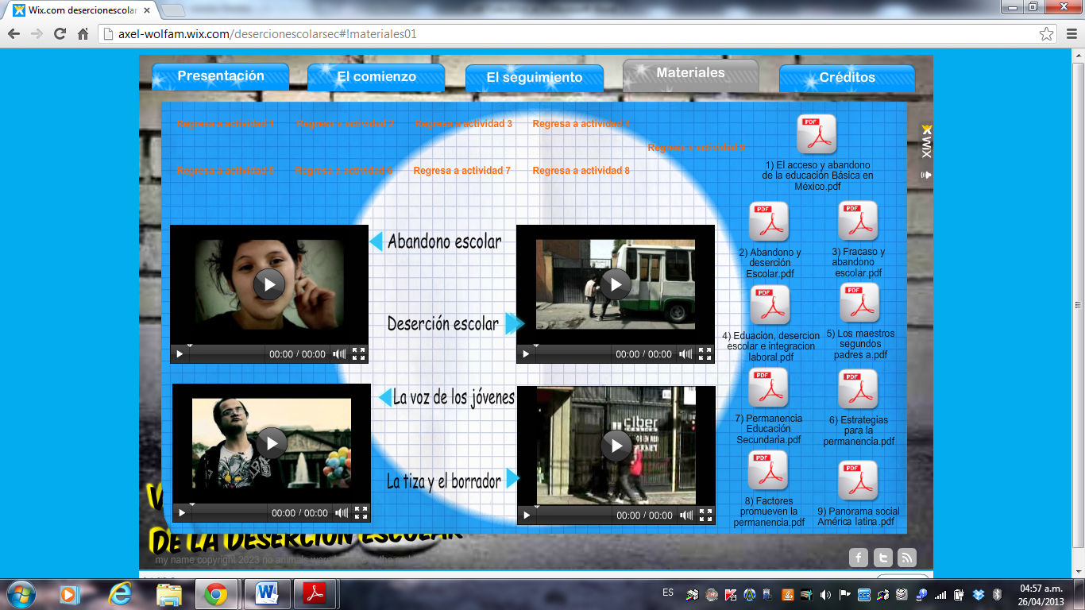Image resolution: width=1085 pixels, height=610 pixels.
Task: Switch to Adobe Reader in the taskbar
Action: click(x=316, y=594)
